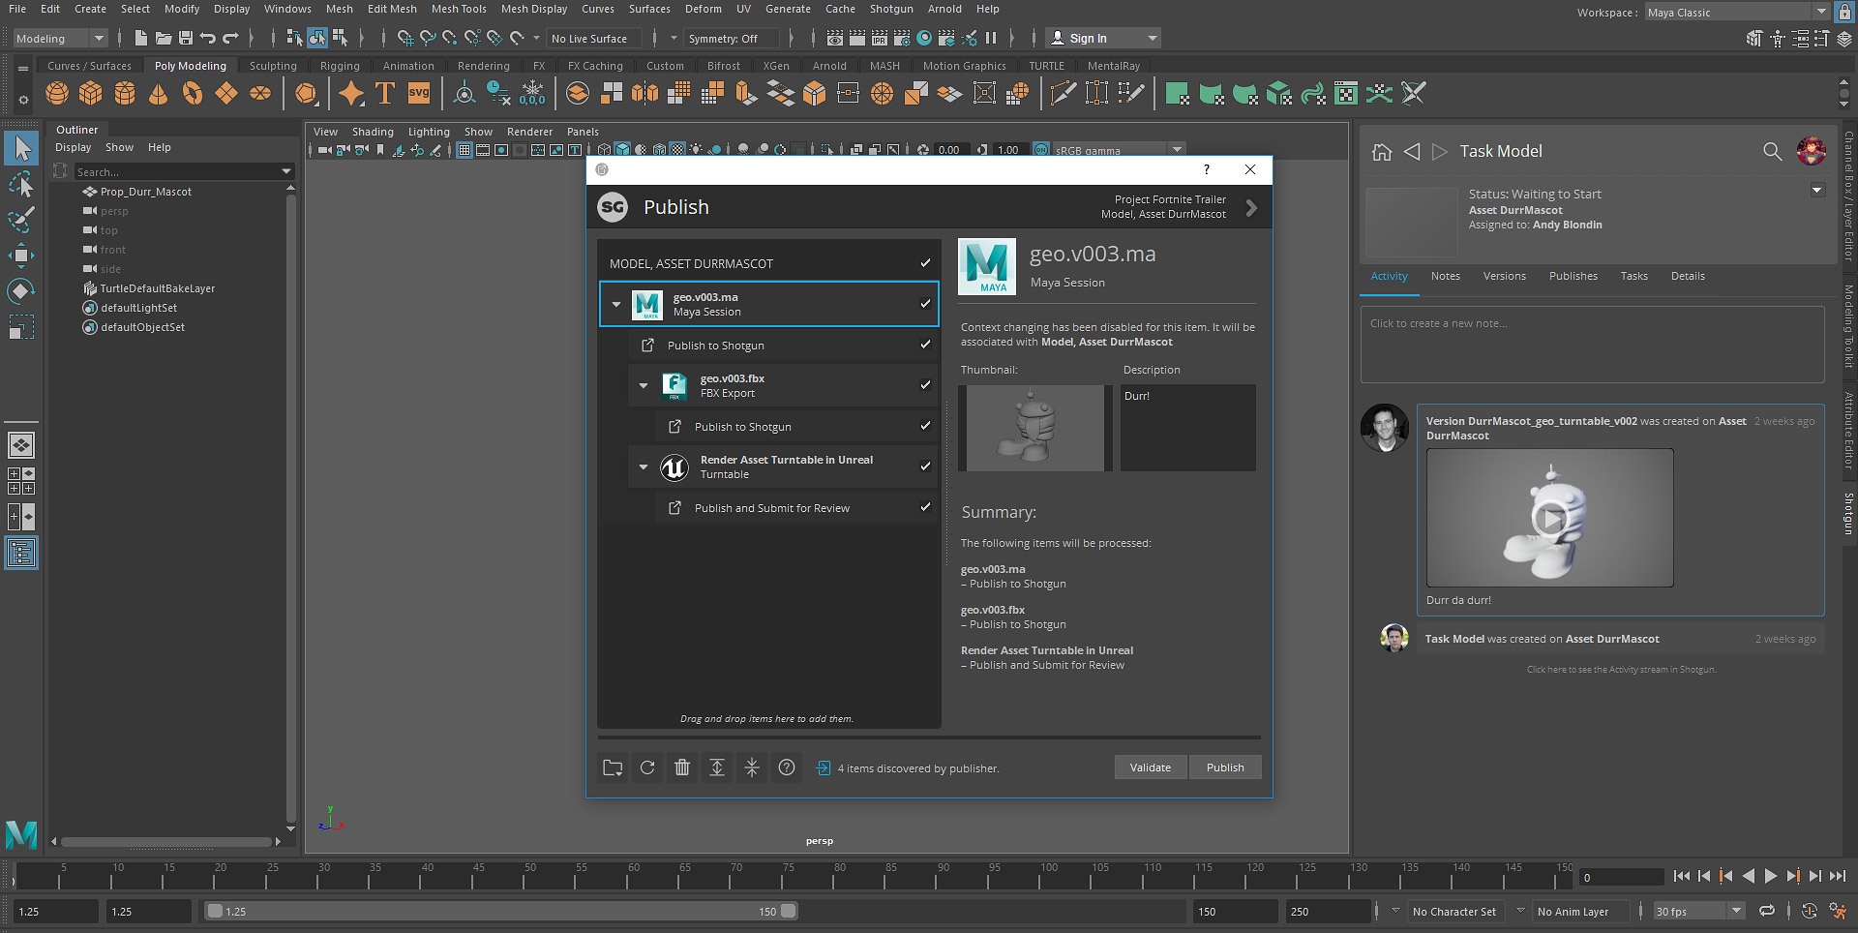1858x933 pixels.
Task: Open the Lighting panel menu
Action: (429, 132)
